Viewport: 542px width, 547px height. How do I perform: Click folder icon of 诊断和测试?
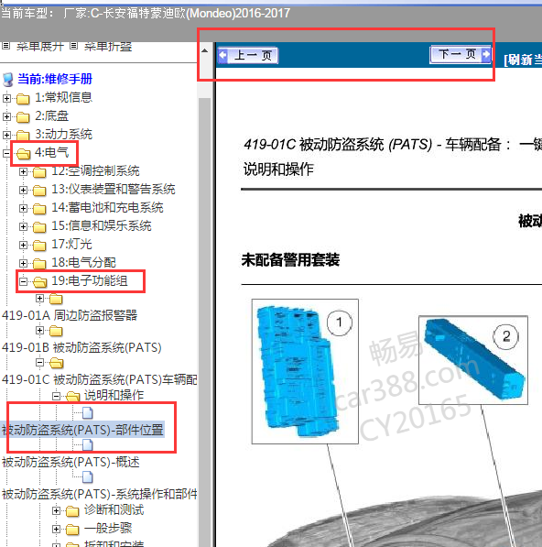72,511
